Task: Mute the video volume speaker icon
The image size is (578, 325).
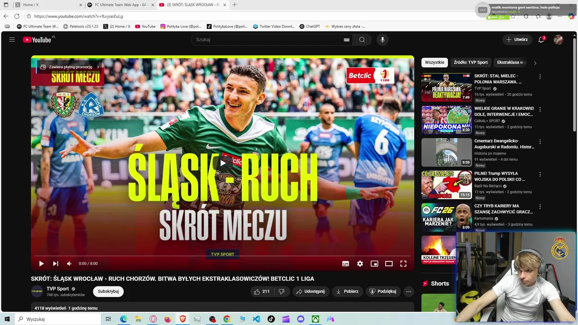Action: pos(69,264)
